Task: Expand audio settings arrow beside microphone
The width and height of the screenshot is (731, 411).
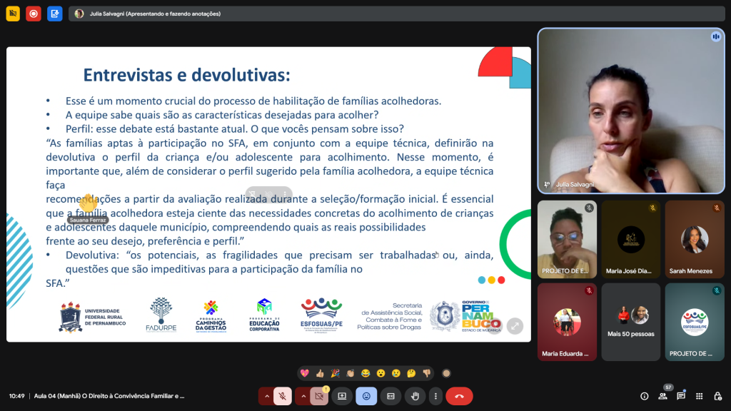Action: [267, 396]
